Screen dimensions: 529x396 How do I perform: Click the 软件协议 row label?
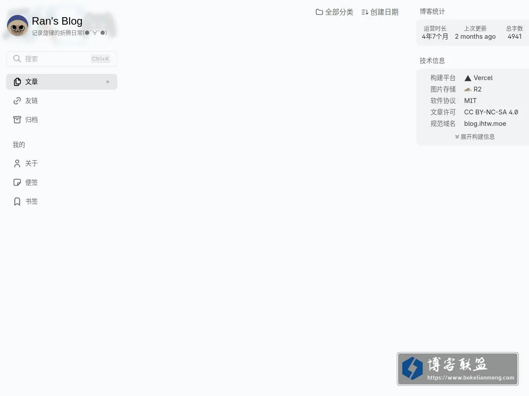[x=443, y=101]
